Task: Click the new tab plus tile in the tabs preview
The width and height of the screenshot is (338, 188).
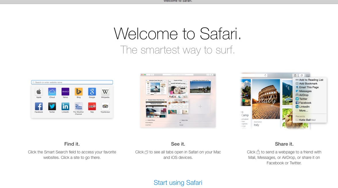Action: (x=200, y=106)
